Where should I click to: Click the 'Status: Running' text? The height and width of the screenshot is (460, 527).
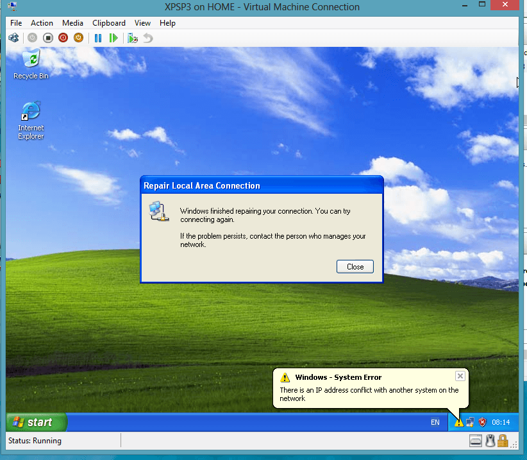coord(35,441)
